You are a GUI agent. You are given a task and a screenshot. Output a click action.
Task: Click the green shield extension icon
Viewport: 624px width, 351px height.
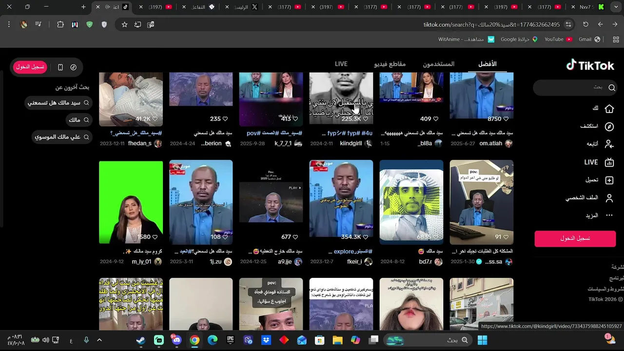tap(89, 24)
